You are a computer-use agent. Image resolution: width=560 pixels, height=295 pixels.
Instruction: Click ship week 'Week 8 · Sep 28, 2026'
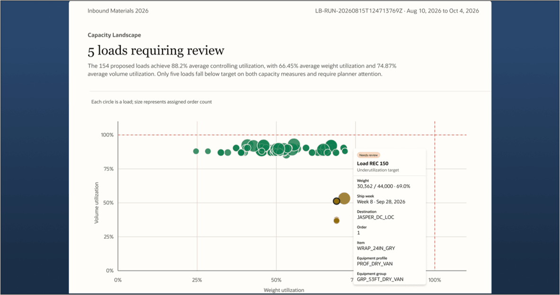pos(381,202)
